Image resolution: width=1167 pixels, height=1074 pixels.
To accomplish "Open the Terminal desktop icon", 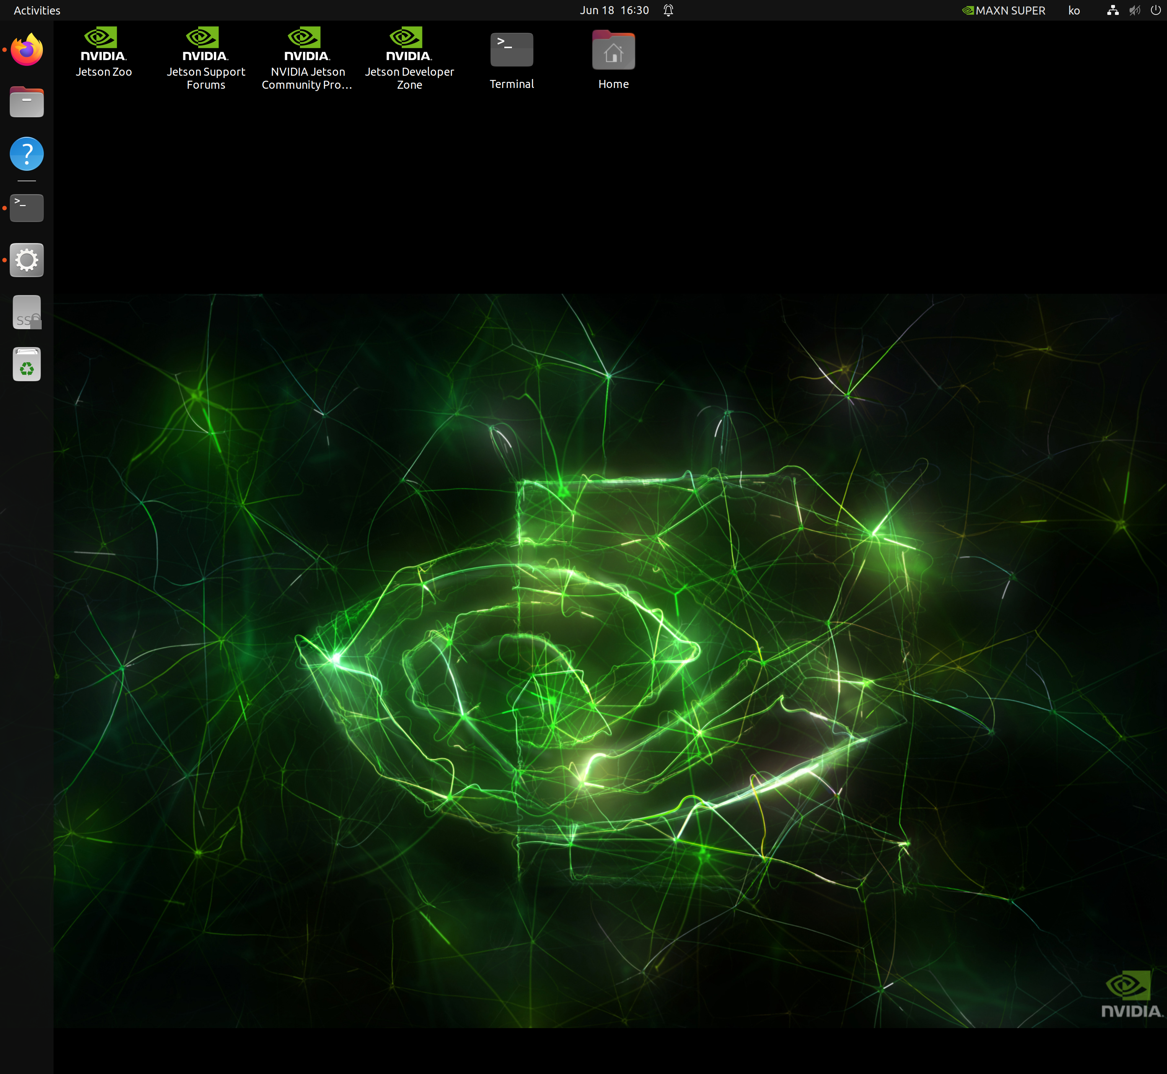I will (512, 61).
